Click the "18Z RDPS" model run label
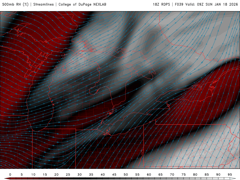The height and width of the screenshot is (180, 240). 161,4
